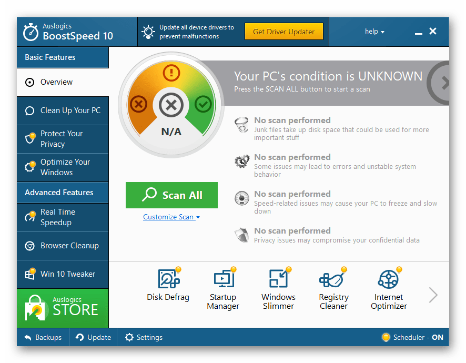
Task: Open Optimize Your Windows
Action: click(x=63, y=167)
